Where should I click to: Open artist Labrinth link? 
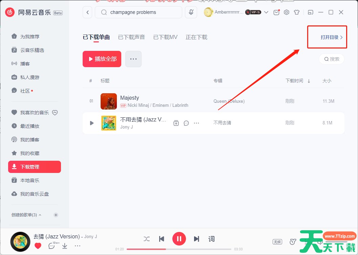(181, 105)
